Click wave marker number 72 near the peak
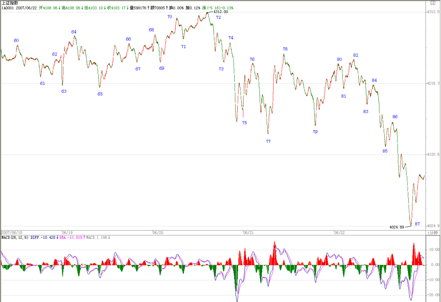The image size is (441, 302). (218, 18)
